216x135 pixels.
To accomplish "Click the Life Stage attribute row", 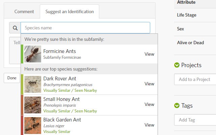I will (x=195, y=15).
